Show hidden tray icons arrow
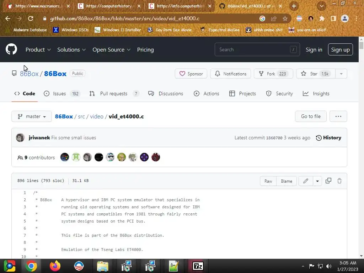This screenshot has width=364, height=273. [x=303, y=266]
